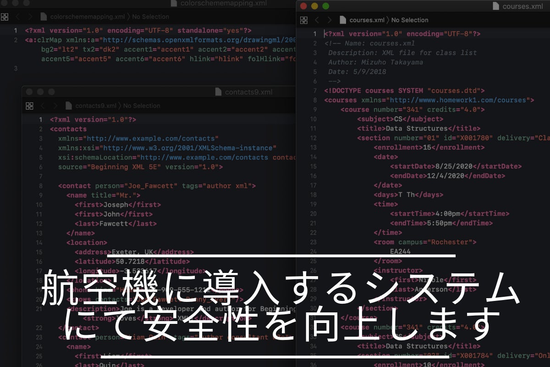
Task: Open related items icon in colorschememapping.xml window
Action: [x=5, y=17]
